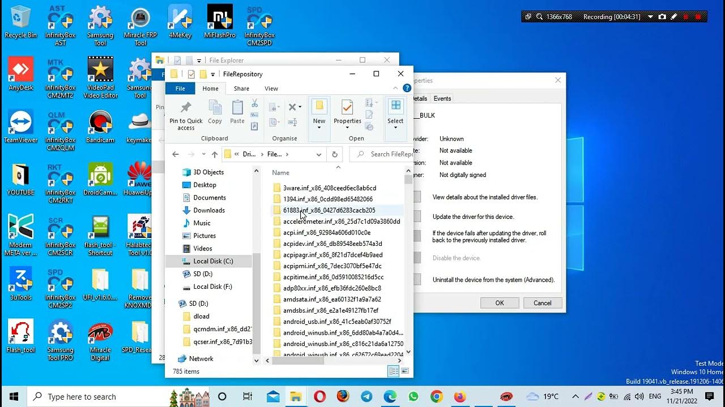725x407 pixels.
Task: Open MiFlashPro desktop icon
Action: pyautogui.click(x=220, y=21)
